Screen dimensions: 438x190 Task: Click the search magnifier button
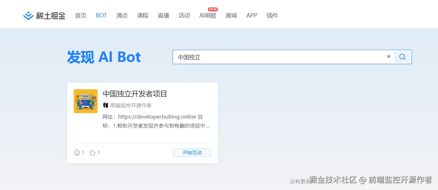402,57
